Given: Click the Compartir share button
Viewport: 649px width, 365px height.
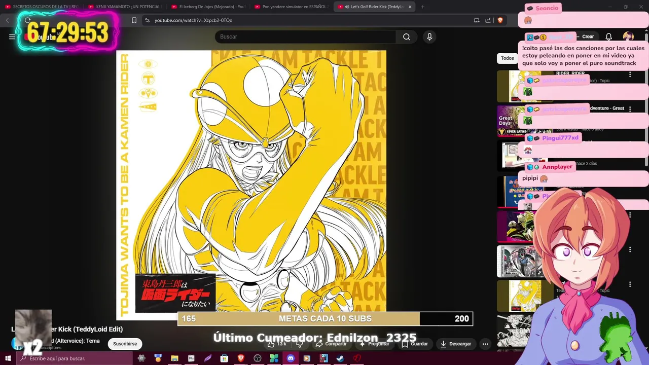Looking at the screenshot, I should [331, 344].
